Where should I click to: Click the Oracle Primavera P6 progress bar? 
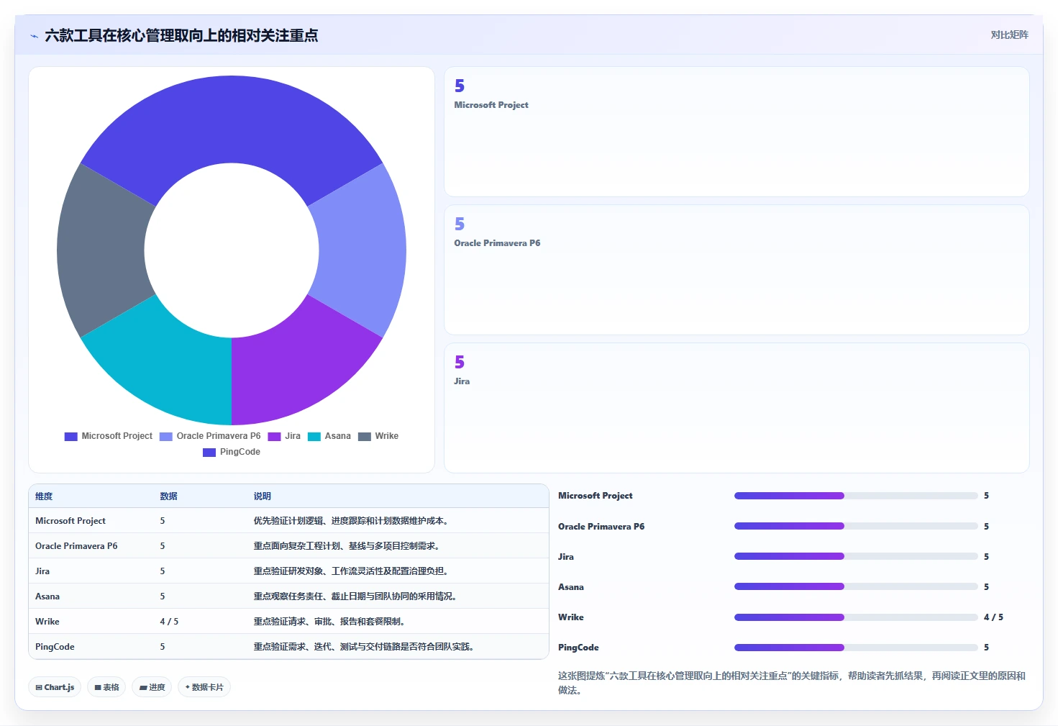856,526
